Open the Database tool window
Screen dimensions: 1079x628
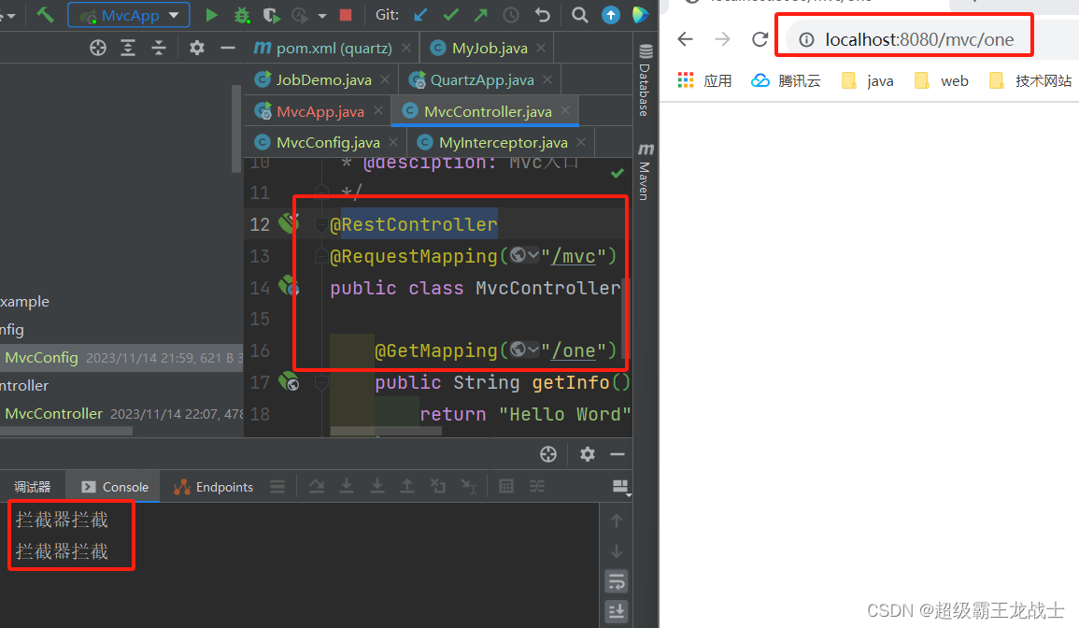pyautogui.click(x=646, y=79)
